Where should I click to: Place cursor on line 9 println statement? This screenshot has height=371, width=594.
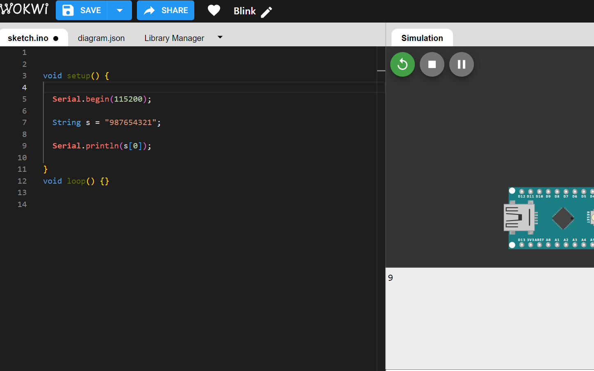(x=102, y=146)
